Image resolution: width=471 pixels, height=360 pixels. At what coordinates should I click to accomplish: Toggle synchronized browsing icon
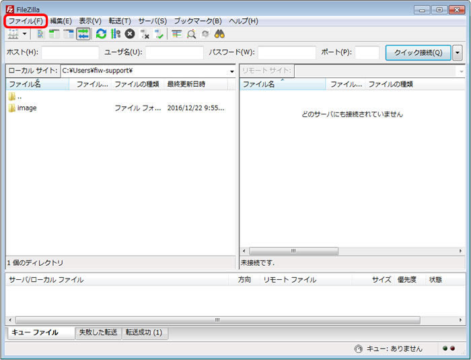tap(205, 34)
